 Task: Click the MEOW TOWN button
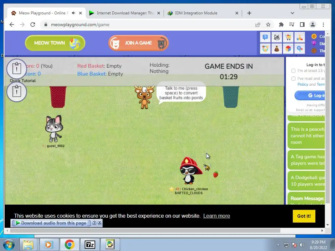[55, 43]
